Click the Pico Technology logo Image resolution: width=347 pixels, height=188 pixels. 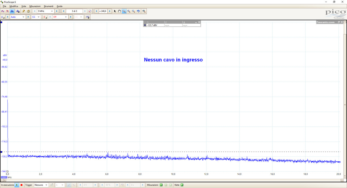(x=335, y=14)
